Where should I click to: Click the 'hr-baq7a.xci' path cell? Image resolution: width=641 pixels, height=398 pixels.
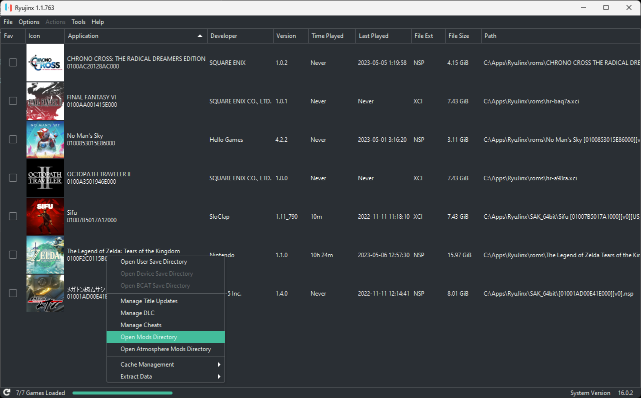click(531, 101)
